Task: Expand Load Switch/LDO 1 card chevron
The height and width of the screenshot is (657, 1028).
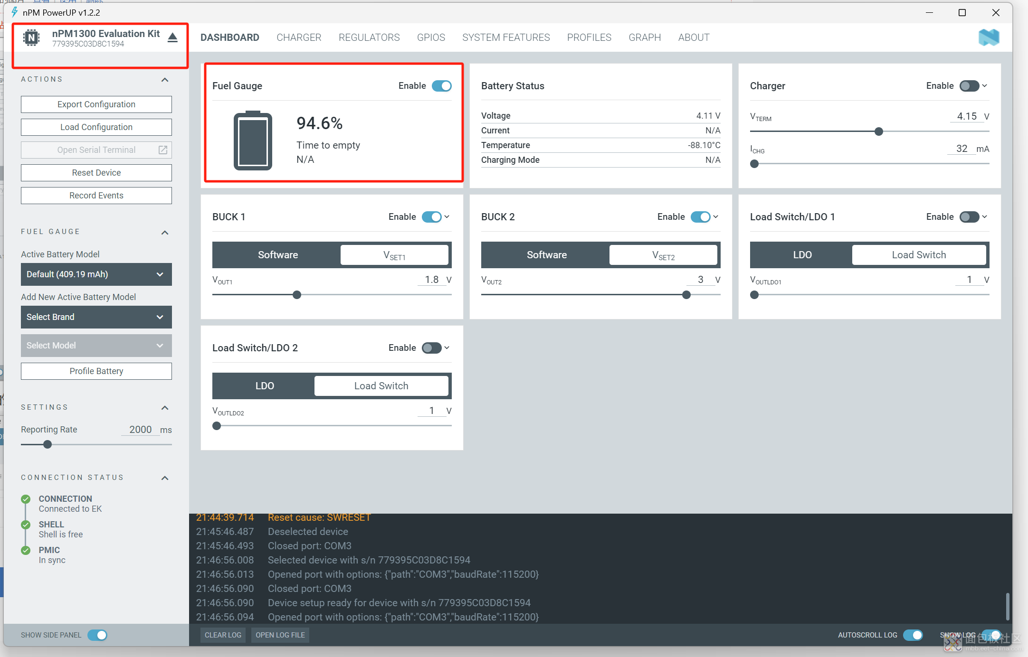Action: (x=985, y=217)
